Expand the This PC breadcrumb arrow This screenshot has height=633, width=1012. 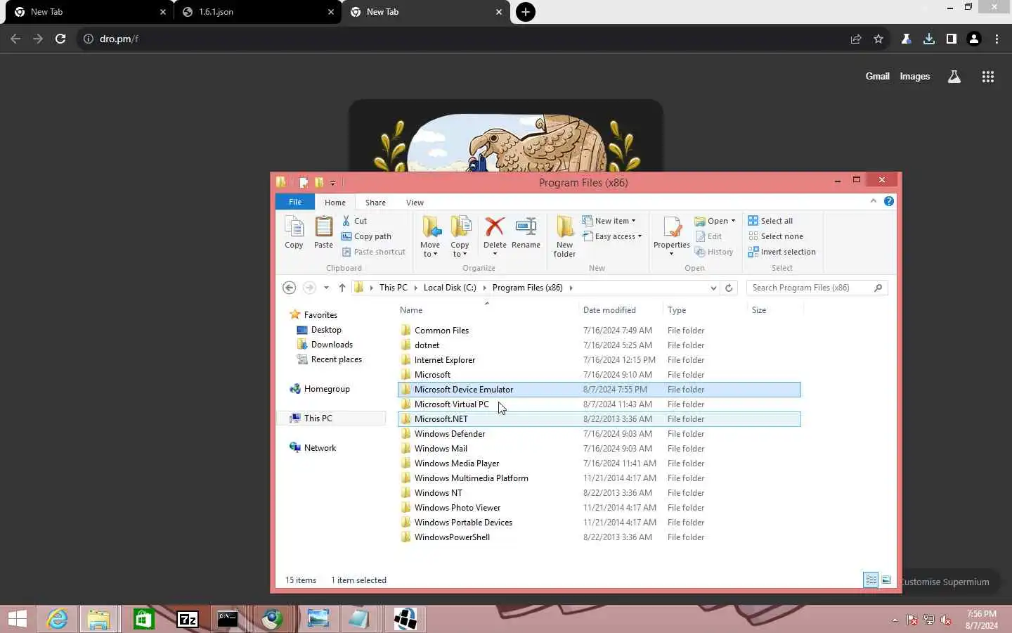pos(416,288)
